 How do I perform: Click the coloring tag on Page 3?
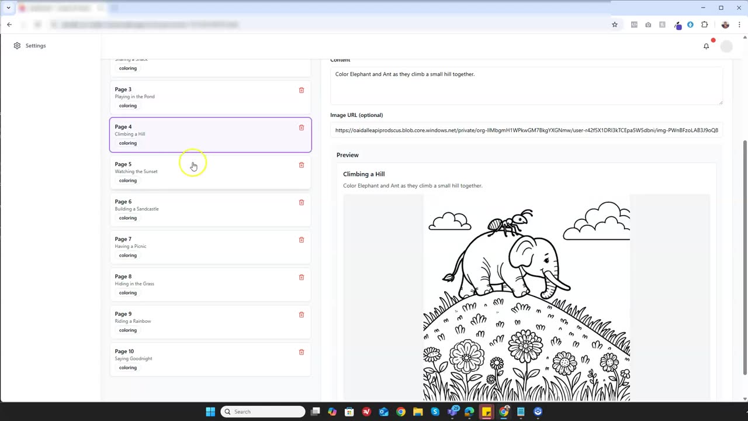tap(128, 106)
